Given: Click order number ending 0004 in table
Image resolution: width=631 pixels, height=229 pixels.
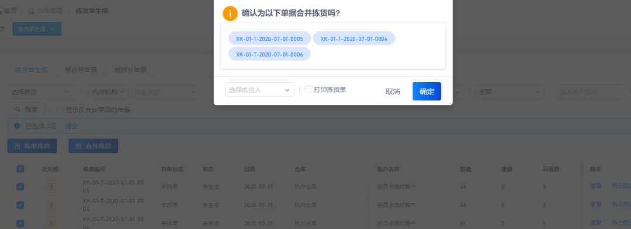Looking at the screenshot, I should 113,205.
